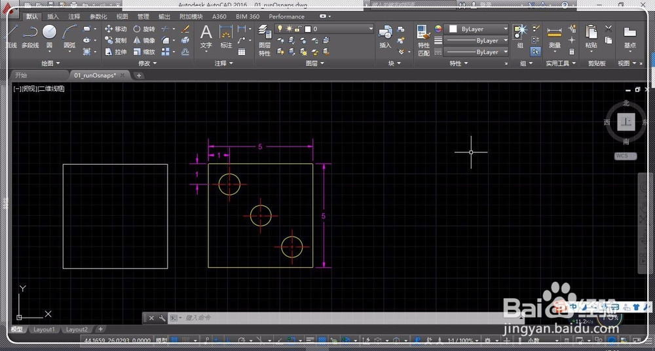
Task: Expand the 注释 panel
Action: click(223, 63)
